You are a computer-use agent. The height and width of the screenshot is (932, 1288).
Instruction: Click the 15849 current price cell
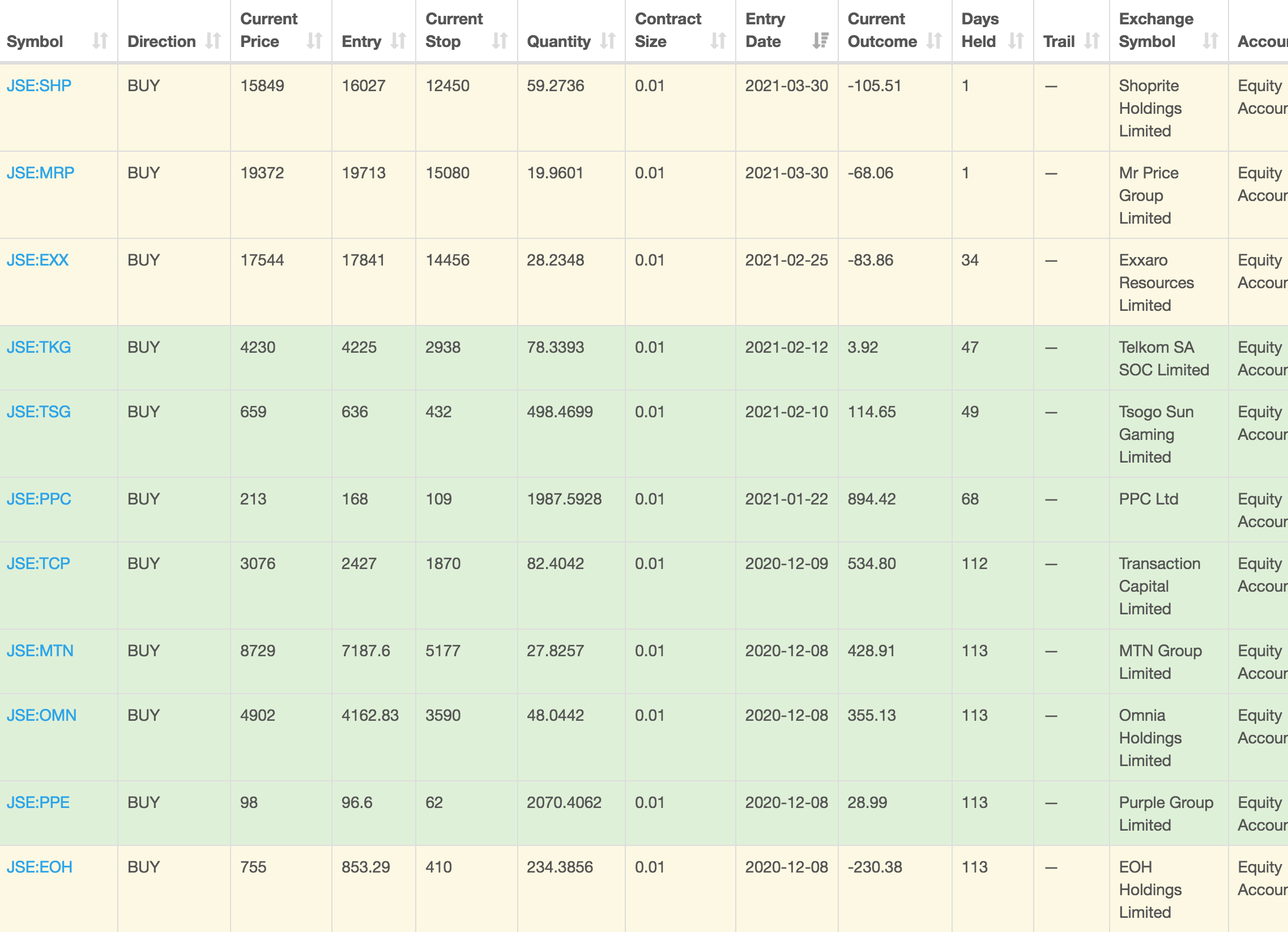pyautogui.click(x=281, y=107)
